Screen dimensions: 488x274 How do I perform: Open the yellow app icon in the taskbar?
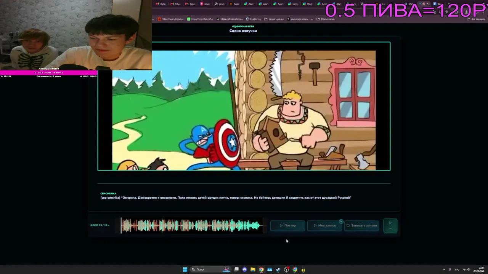303,269
